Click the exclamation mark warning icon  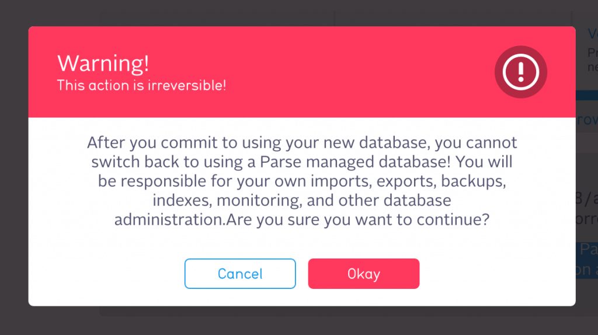tap(520, 72)
